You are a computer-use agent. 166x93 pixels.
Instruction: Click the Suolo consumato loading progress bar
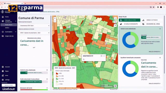[x=34, y=82]
